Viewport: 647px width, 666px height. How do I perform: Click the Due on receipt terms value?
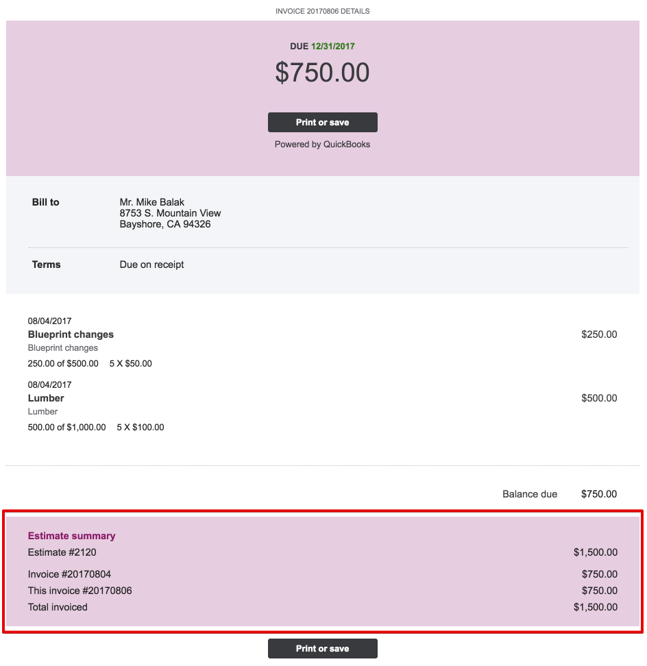coord(151,264)
